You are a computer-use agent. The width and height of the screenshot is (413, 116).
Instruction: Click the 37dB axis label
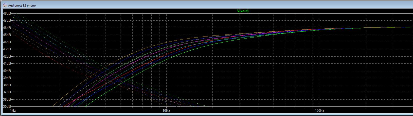click(7, 92)
